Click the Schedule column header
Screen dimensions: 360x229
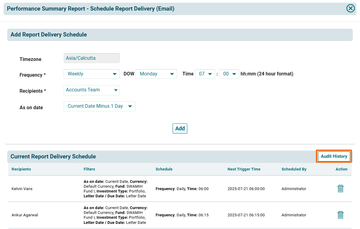pos(164,169)
